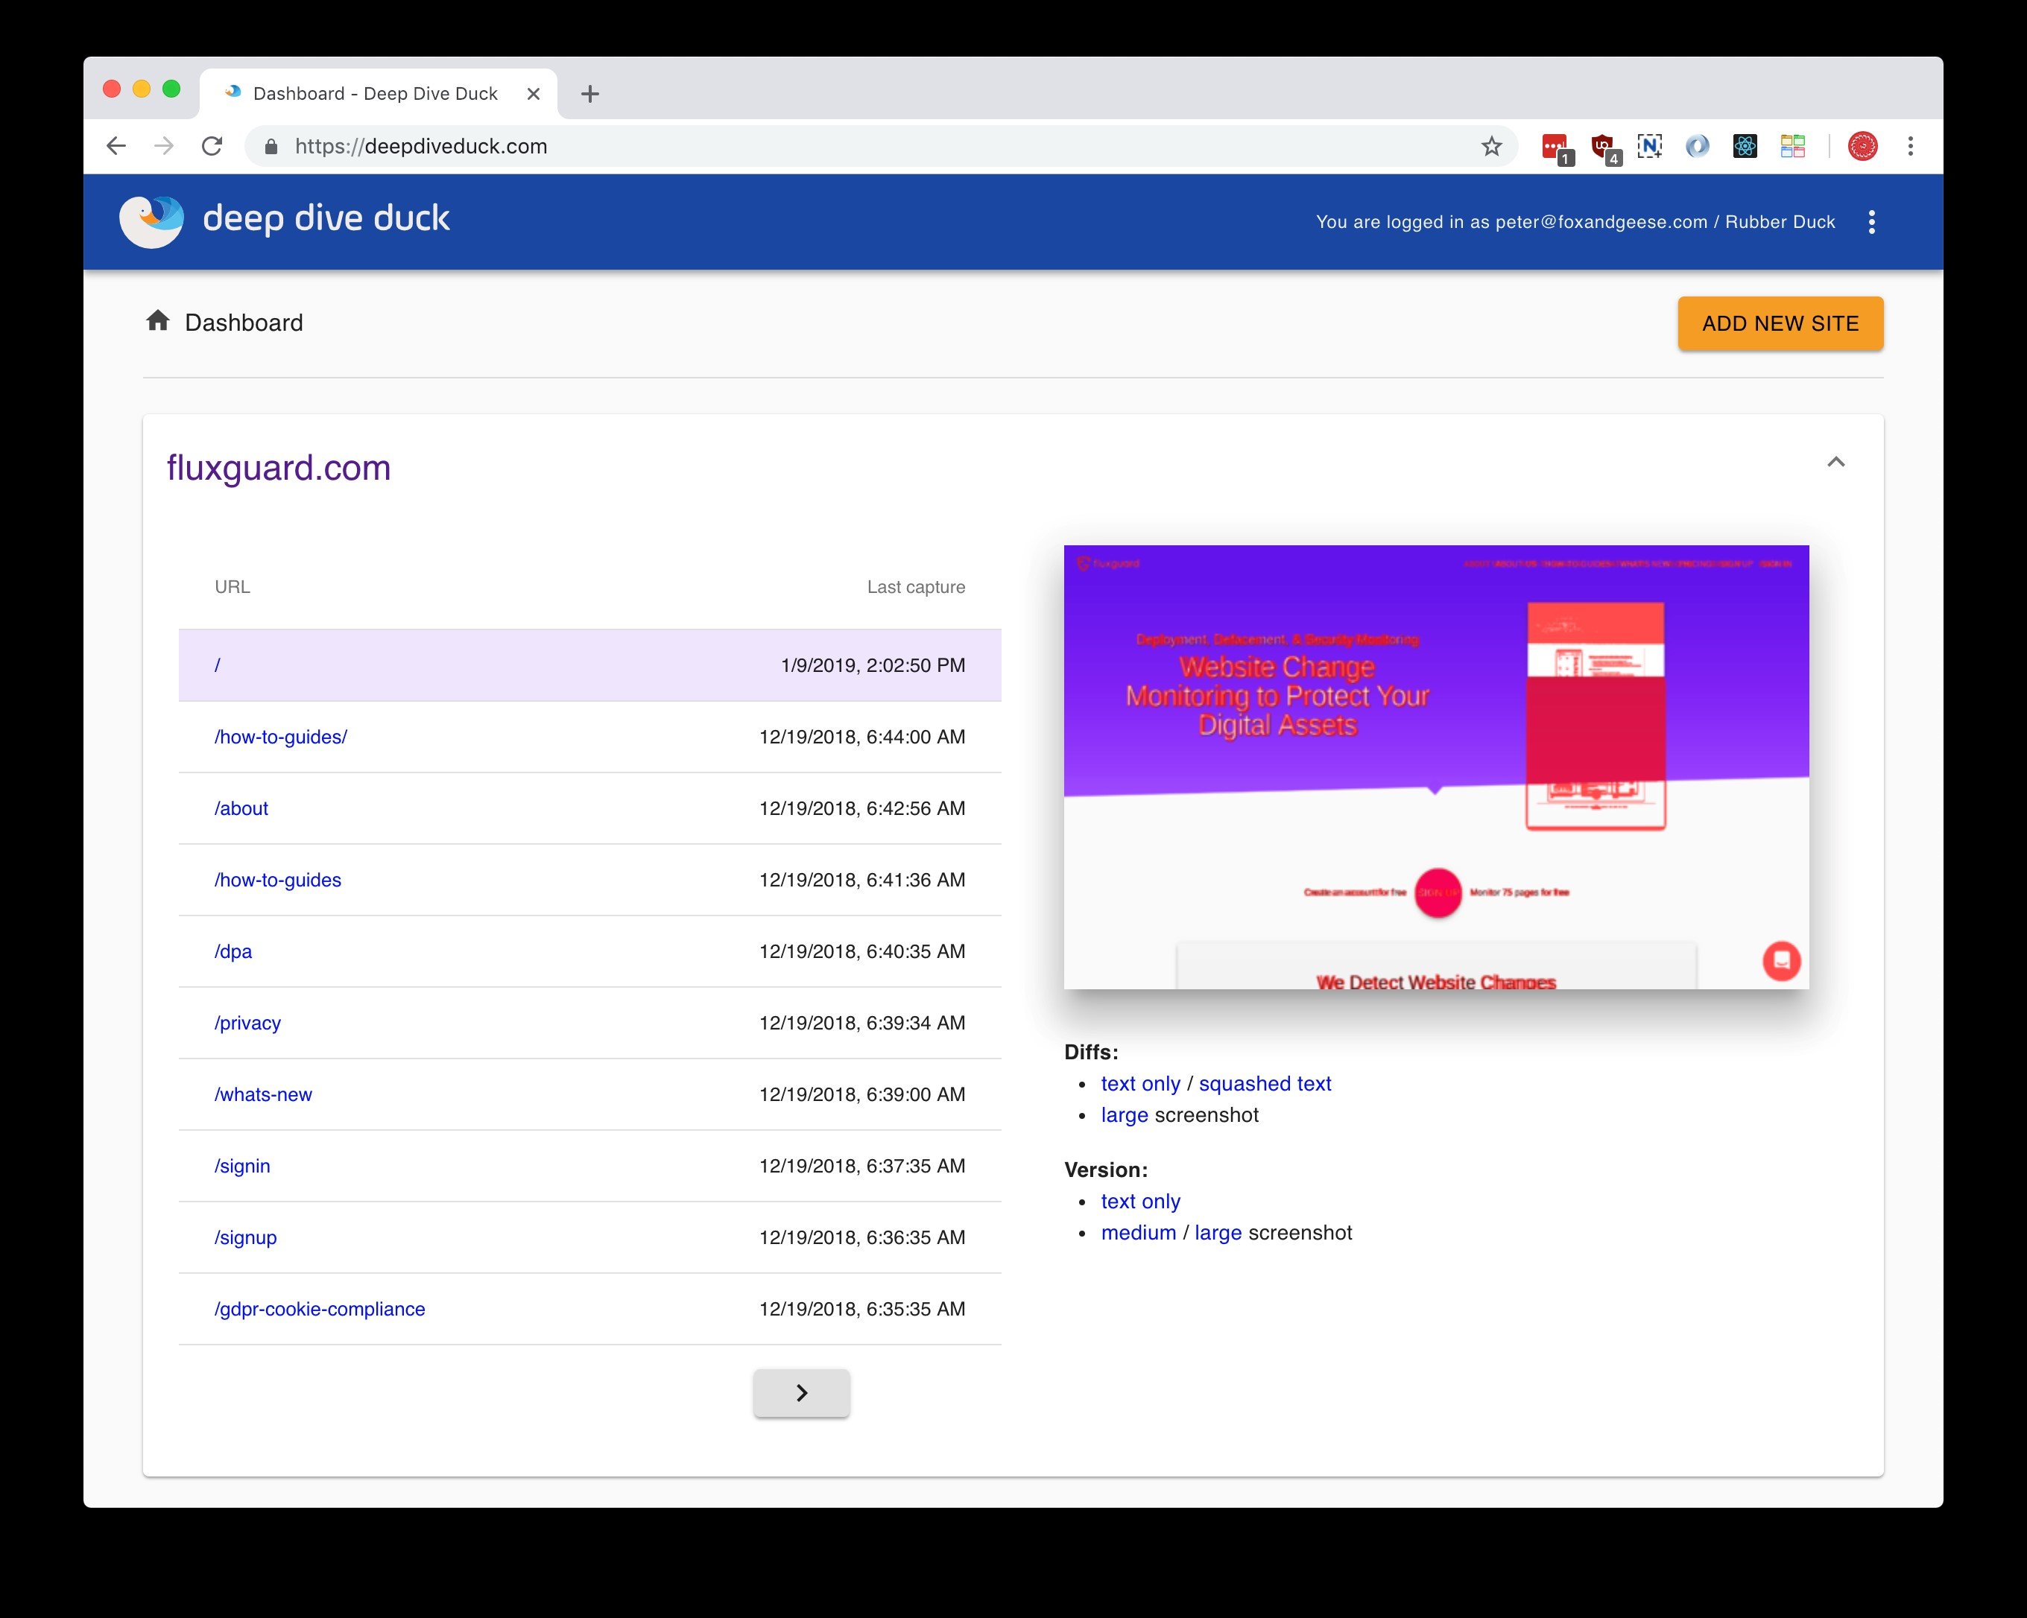Open the /dpa URL link
This screenshot has width=2027, height=1618.
[x=233, y=952]
